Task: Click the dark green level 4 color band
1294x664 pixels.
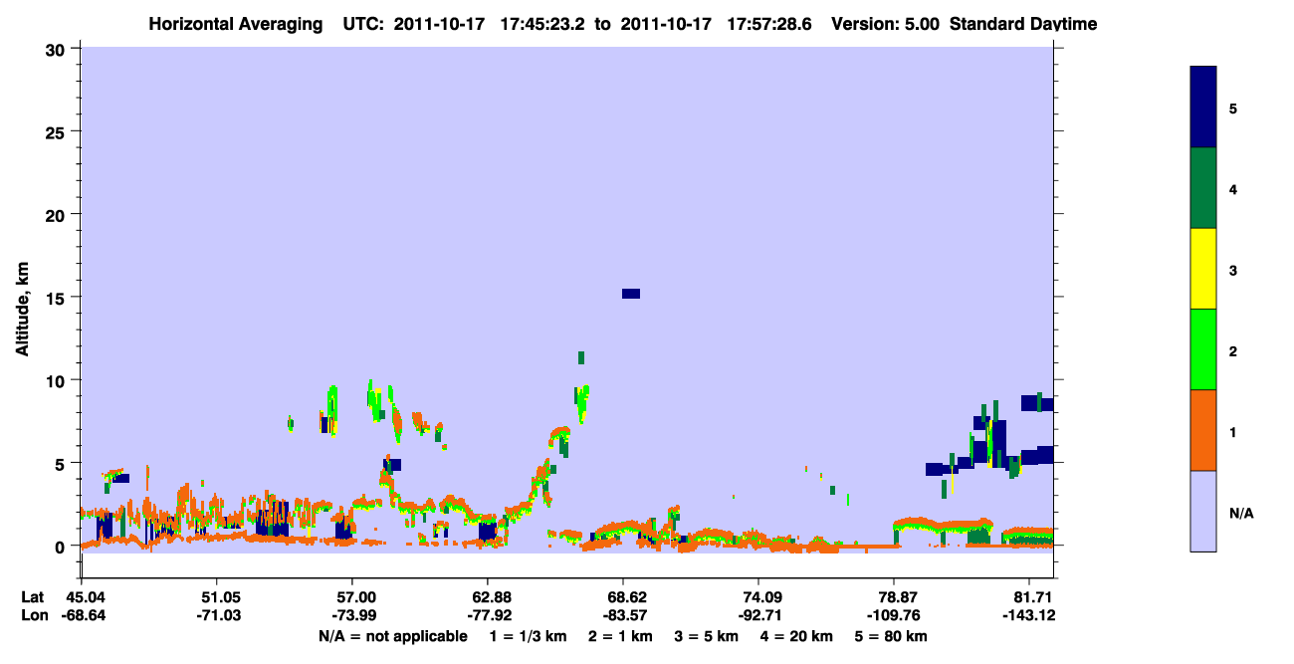Action: coord(1203,188)
